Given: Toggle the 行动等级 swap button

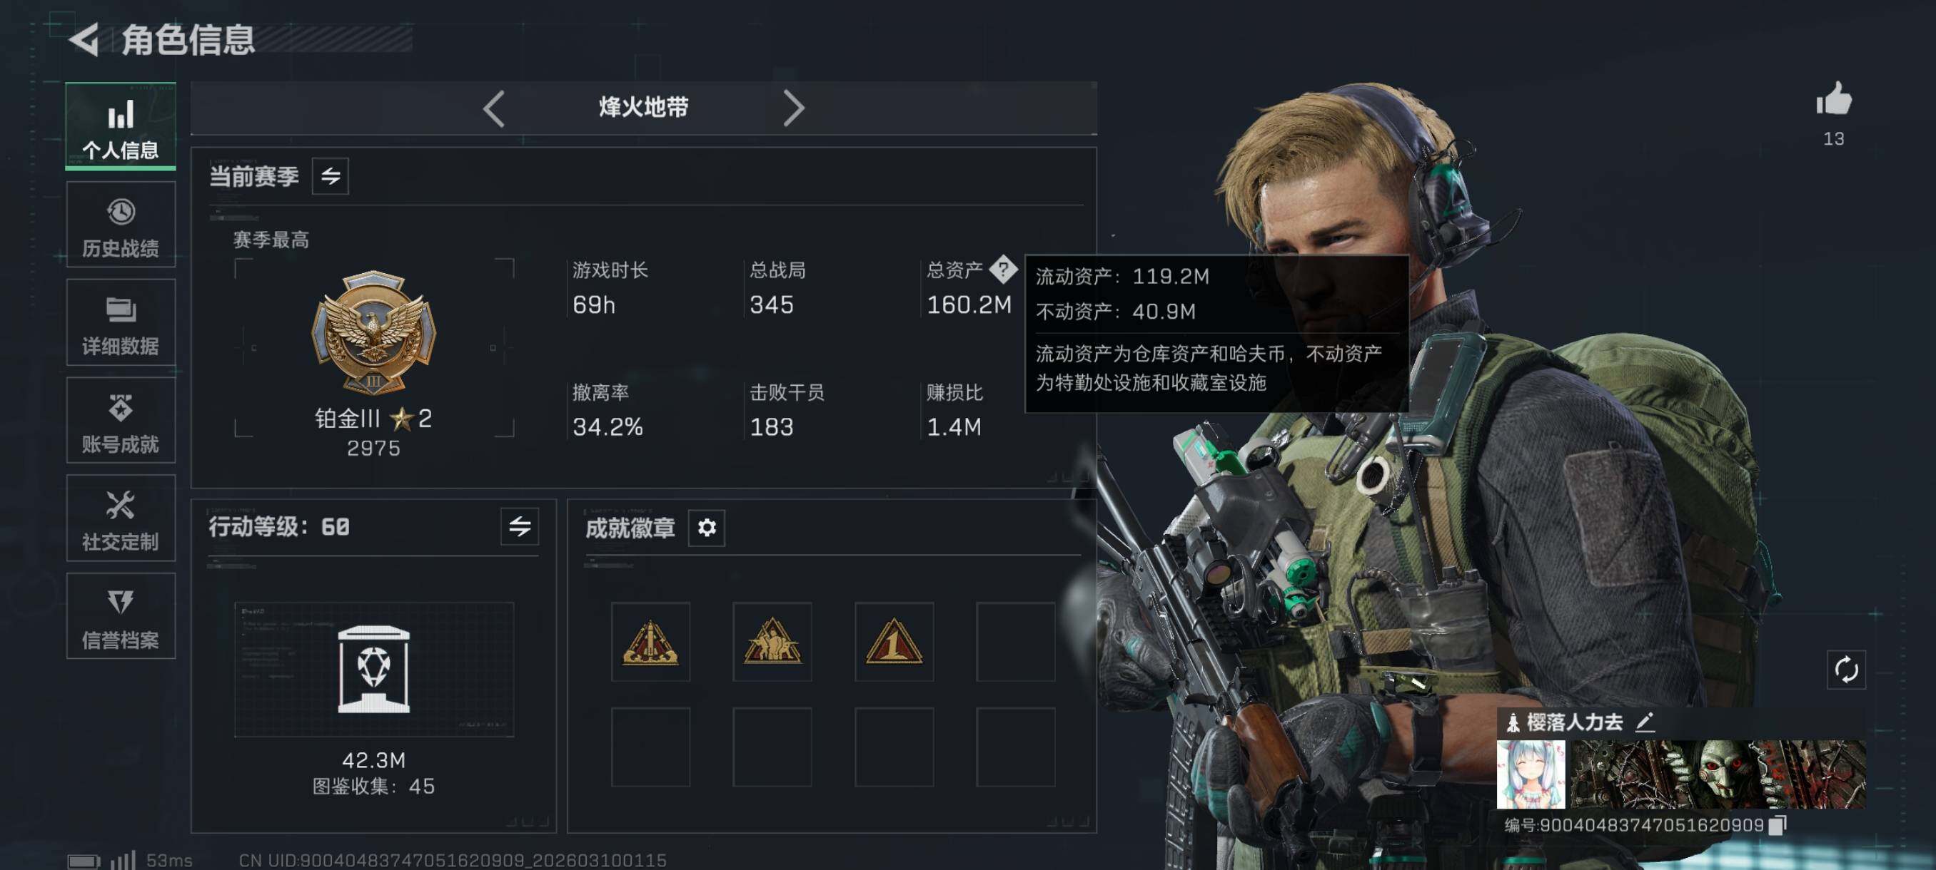Looking at the screenshot, I should click(x=519, y=526).
